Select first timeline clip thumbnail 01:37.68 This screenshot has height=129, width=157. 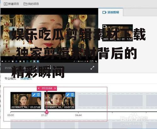(26, 101)
